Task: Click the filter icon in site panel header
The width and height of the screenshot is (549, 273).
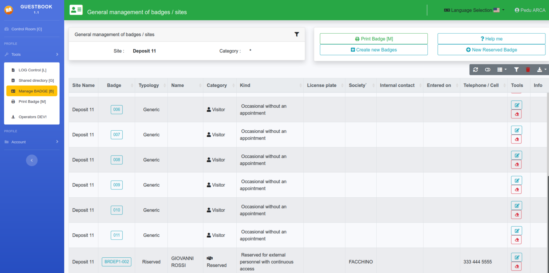Action: [x=297, y=34]
